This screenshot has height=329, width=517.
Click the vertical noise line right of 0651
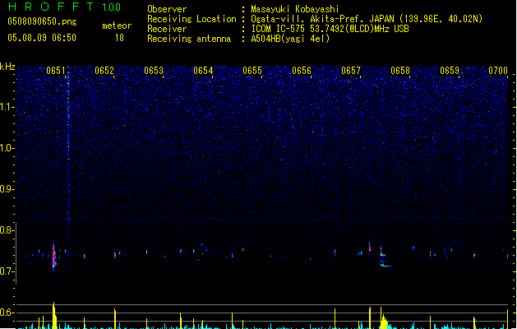68,185
